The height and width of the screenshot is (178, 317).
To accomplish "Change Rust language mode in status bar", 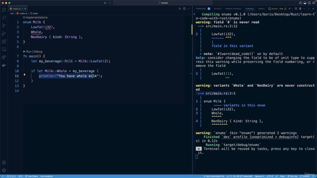I will pos(282,176).
